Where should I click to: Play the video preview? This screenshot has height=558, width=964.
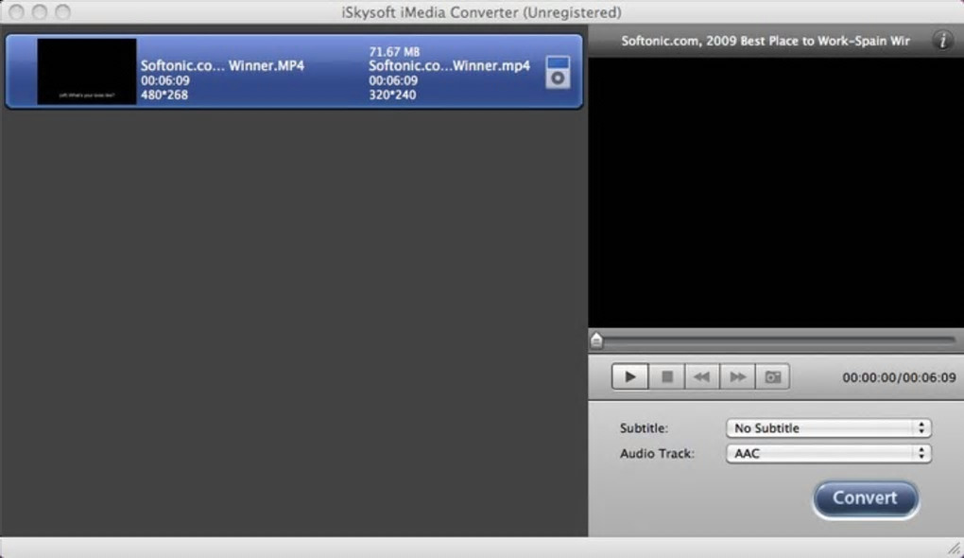(629, 376)
